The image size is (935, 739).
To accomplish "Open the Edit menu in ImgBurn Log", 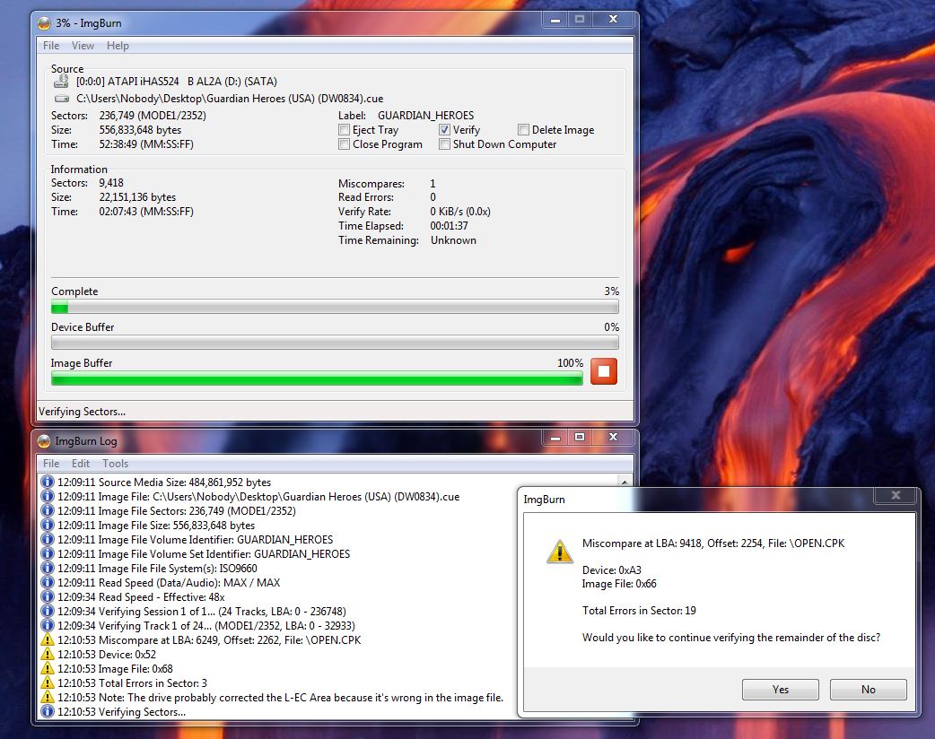I will click(x=80, y=464).
